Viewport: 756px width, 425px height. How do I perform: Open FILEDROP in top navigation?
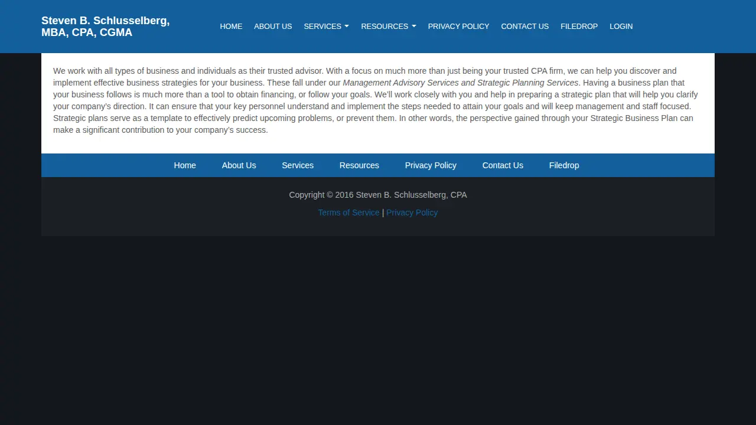(579, 27)
